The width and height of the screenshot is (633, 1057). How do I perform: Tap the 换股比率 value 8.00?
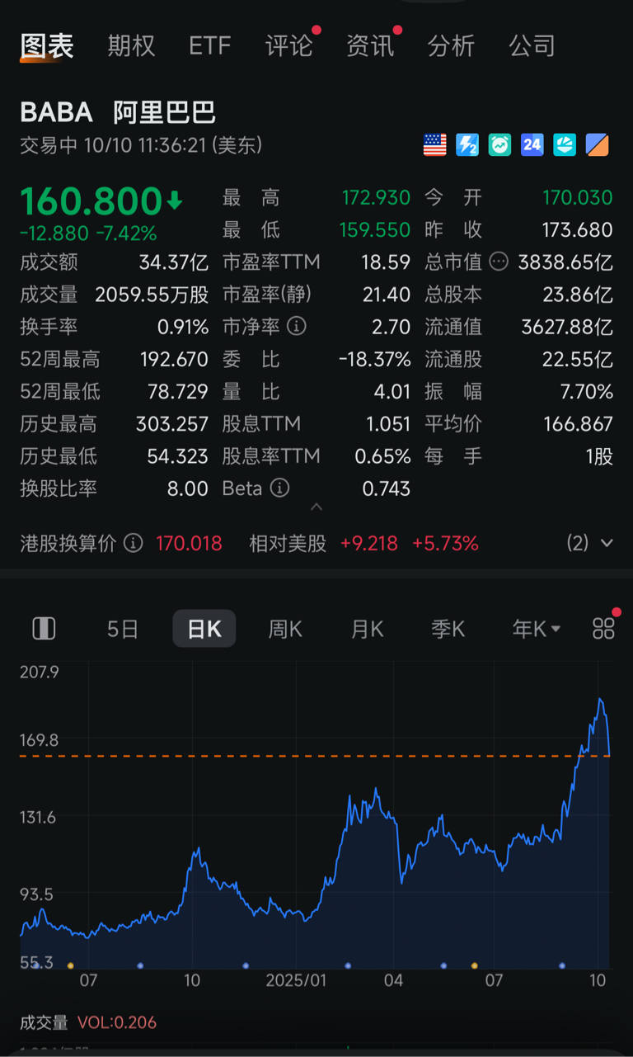(188, 488)
